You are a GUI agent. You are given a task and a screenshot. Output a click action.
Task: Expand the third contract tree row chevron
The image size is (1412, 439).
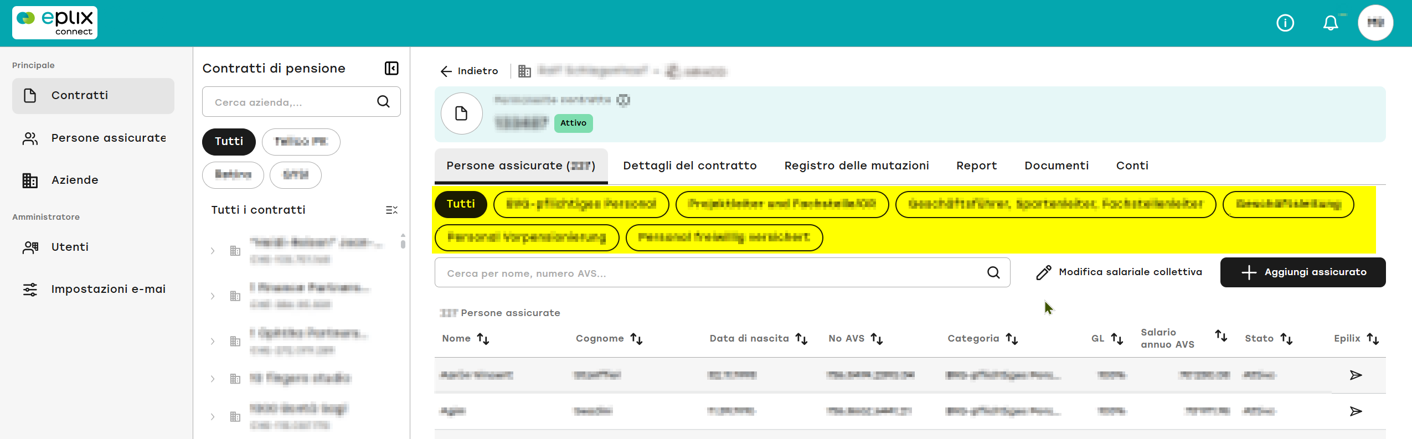(213, 342)
